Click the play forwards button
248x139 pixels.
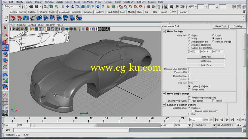227,120
